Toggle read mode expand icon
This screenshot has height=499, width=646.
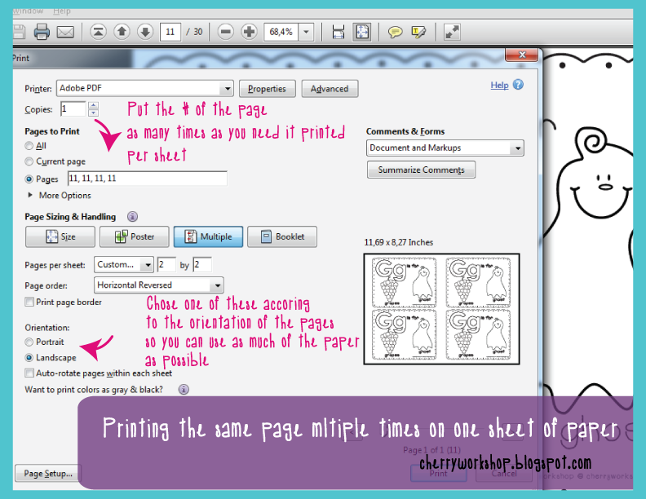[452, 32]
